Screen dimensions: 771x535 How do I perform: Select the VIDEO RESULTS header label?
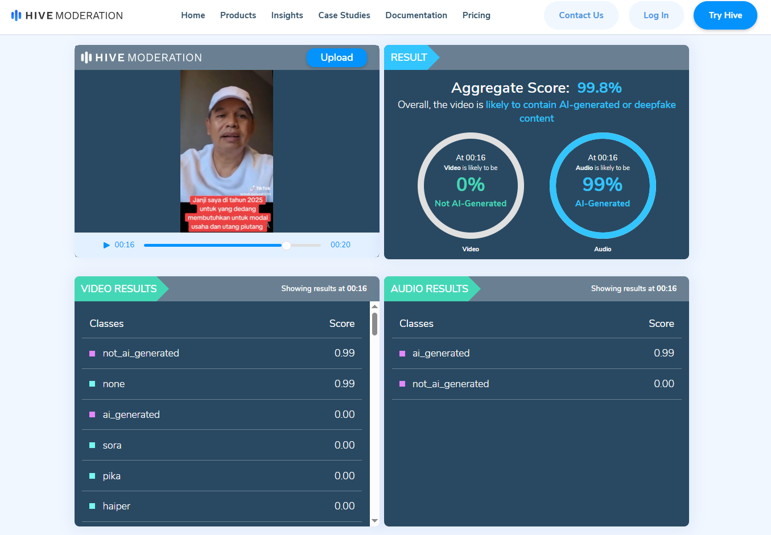coord(118,289)
